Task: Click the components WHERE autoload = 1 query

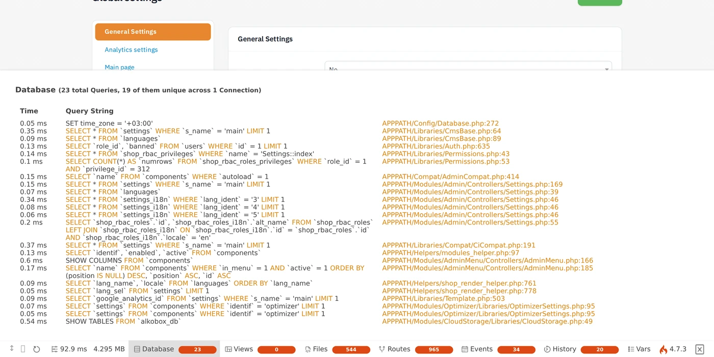Action: pyautogui.click(x=167, y=177)
